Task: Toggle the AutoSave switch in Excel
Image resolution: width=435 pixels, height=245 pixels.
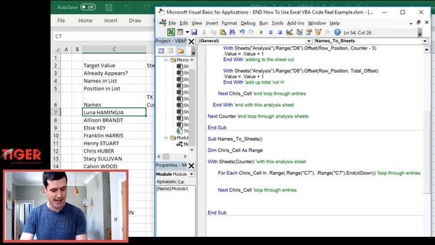Action: tap(88, 7)
